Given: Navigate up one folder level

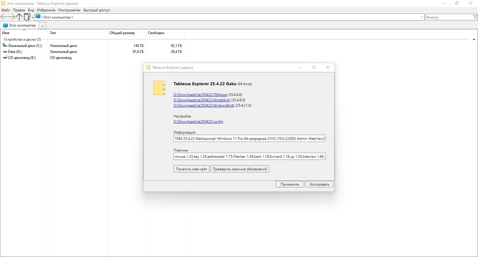Looking at the screenshot, I should pos(19,17).
